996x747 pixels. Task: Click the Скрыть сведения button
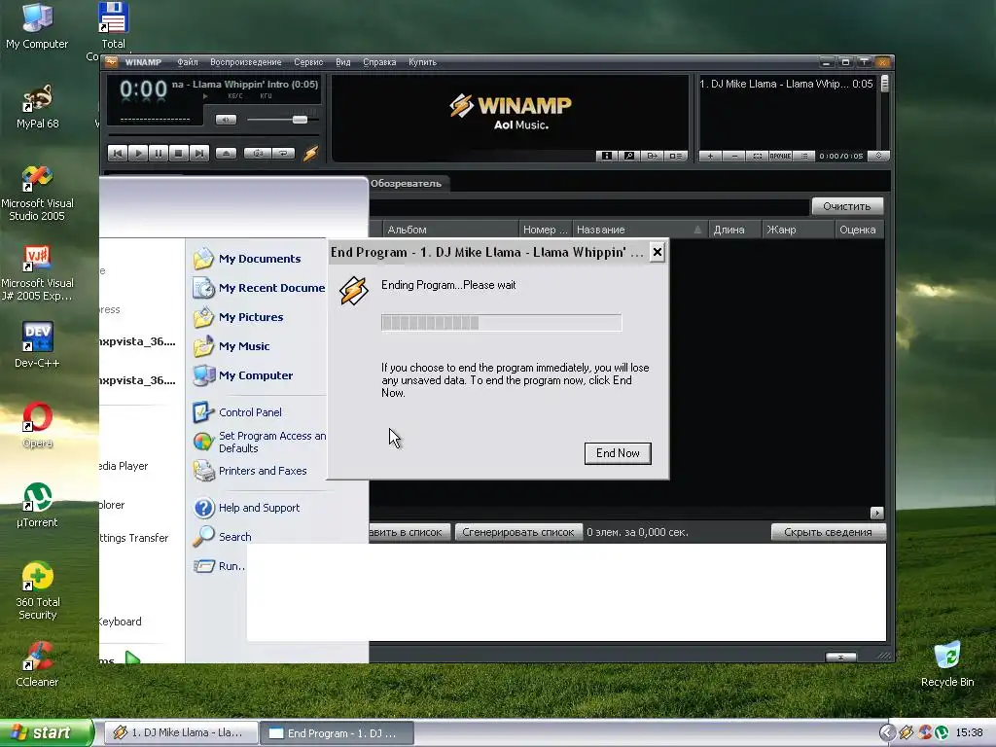pos(828,532)
